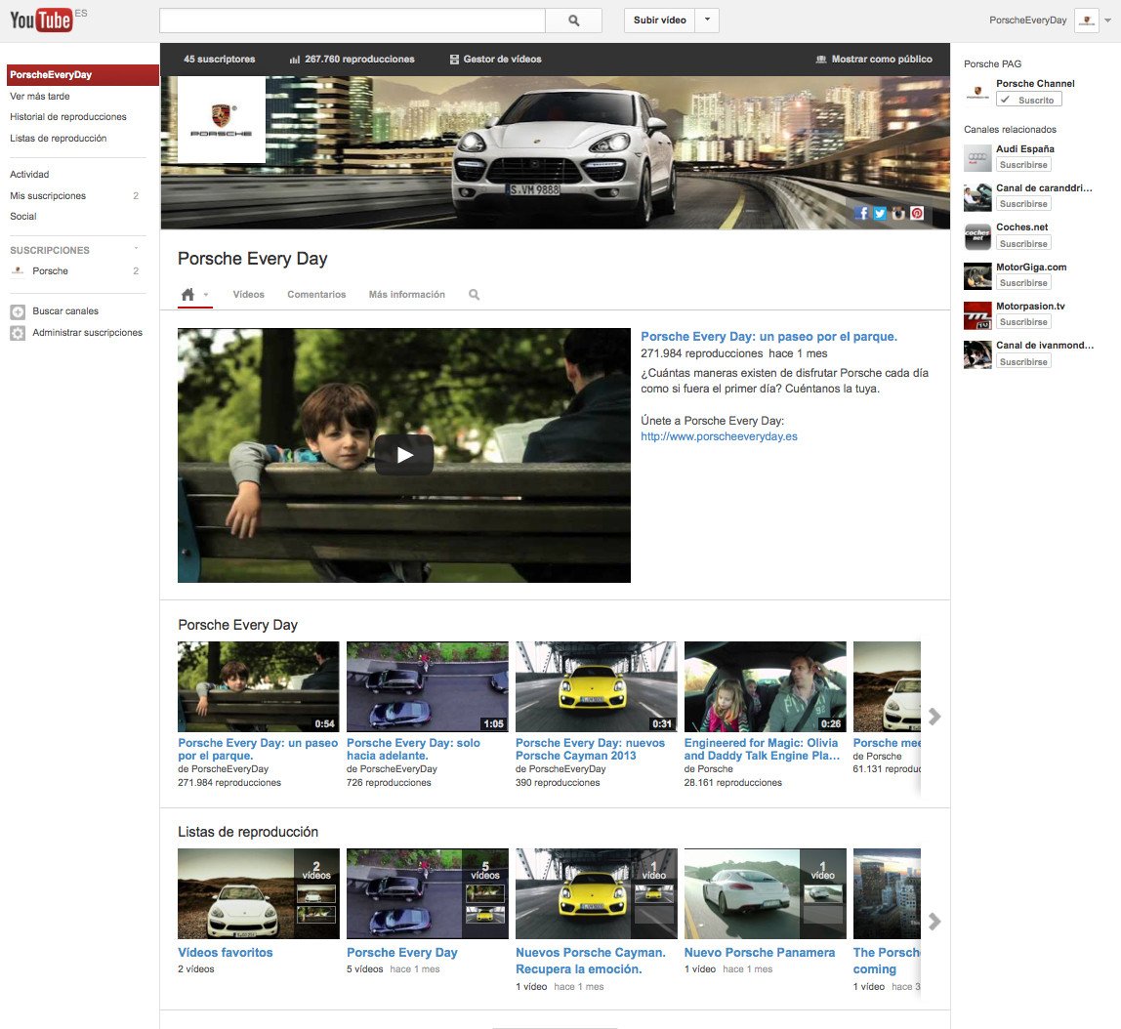Click the channel search magnifier icon
Image resolution: width=1121 pixels, height=1029 pixels.
pos(474,295)
